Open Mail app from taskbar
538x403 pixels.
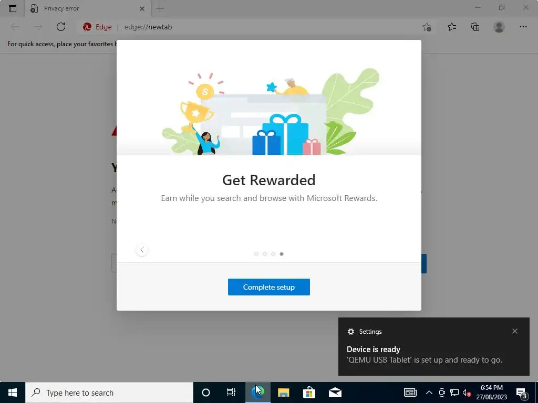pyautogui.click(x=335, y=393)
